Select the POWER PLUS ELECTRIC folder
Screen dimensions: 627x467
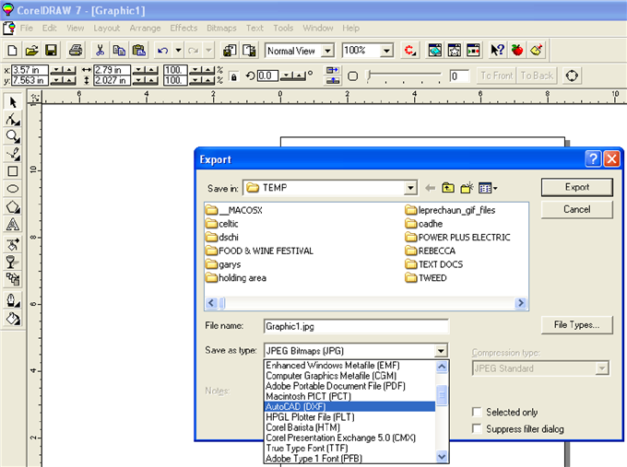458,238
